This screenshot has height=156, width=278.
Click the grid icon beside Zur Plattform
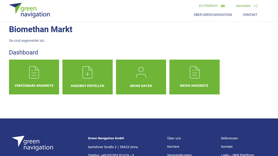(x=223, y=6)
